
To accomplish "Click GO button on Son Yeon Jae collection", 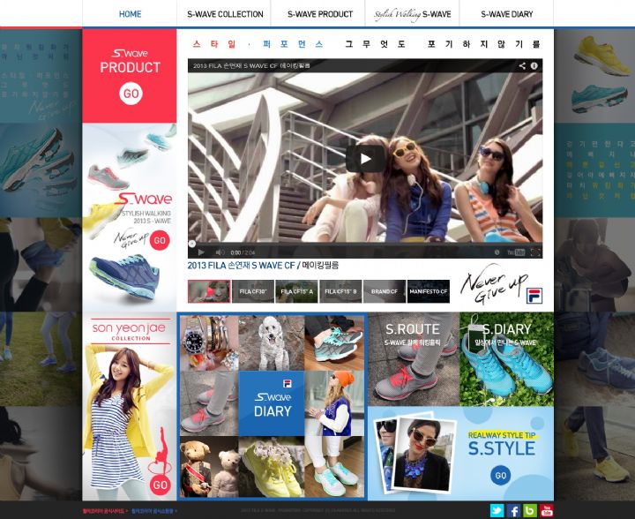I will [160, 485].
